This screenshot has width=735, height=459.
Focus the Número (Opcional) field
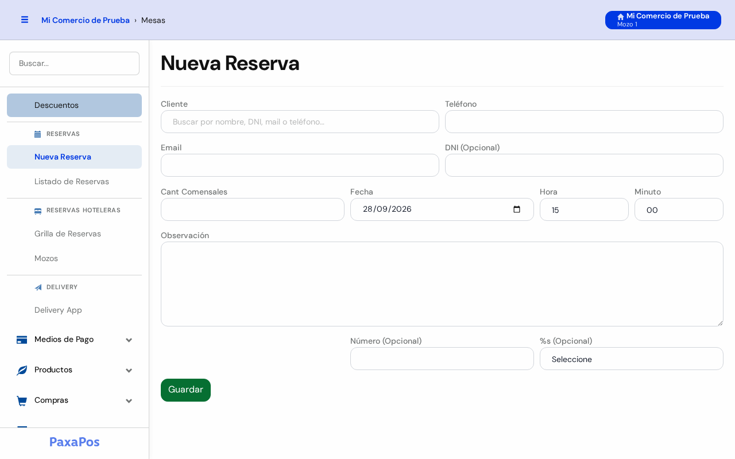pyautogui.click(x=442, y=359)
